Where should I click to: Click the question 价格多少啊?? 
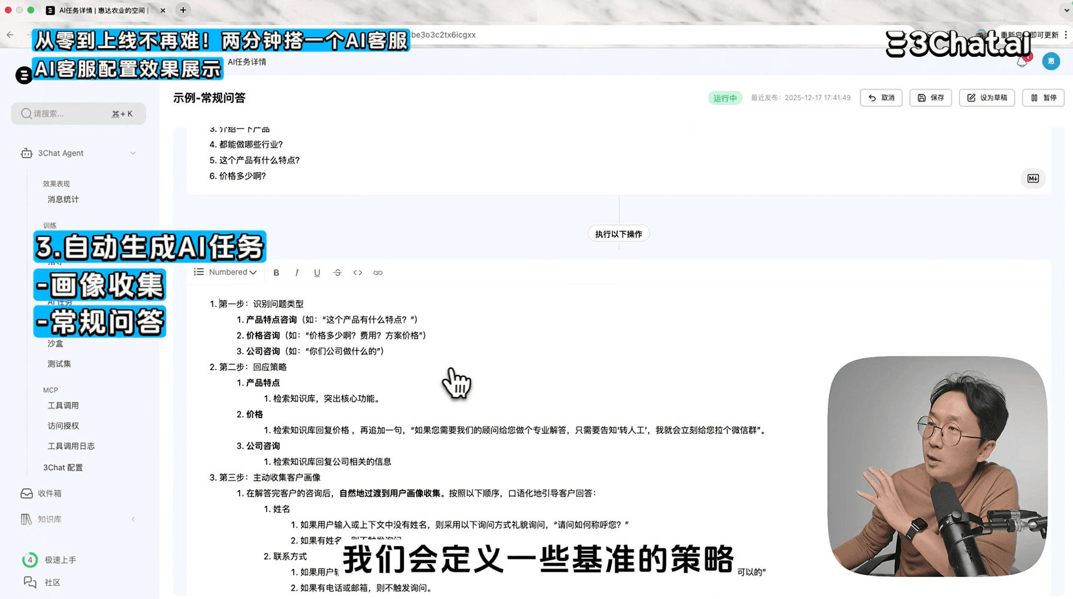243,176
